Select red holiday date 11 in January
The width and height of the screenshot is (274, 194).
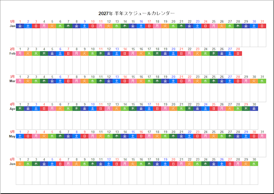pyautogui.click(x=101, y=21)
